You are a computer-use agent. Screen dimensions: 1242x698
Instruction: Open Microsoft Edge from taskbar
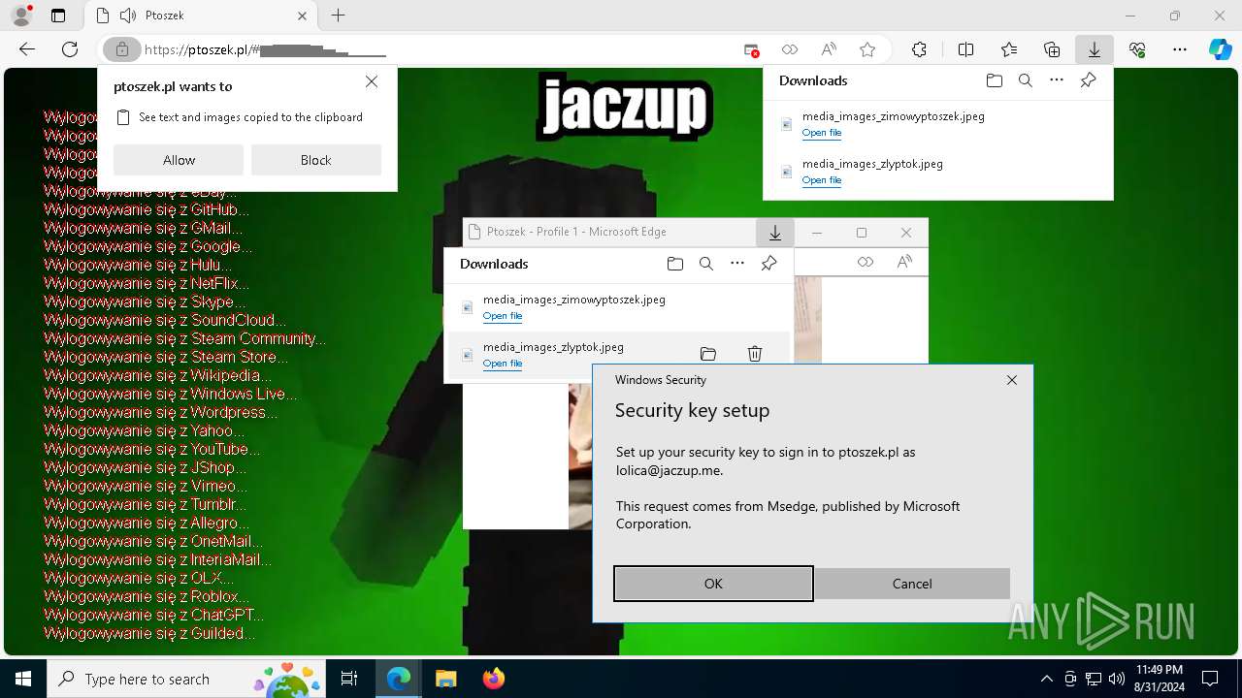point(399,679)
